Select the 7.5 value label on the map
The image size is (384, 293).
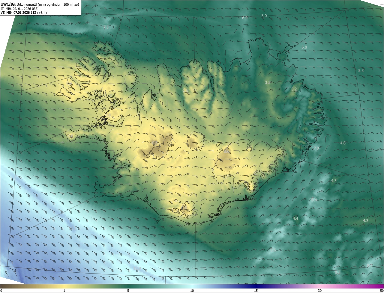tap(106, 27)
